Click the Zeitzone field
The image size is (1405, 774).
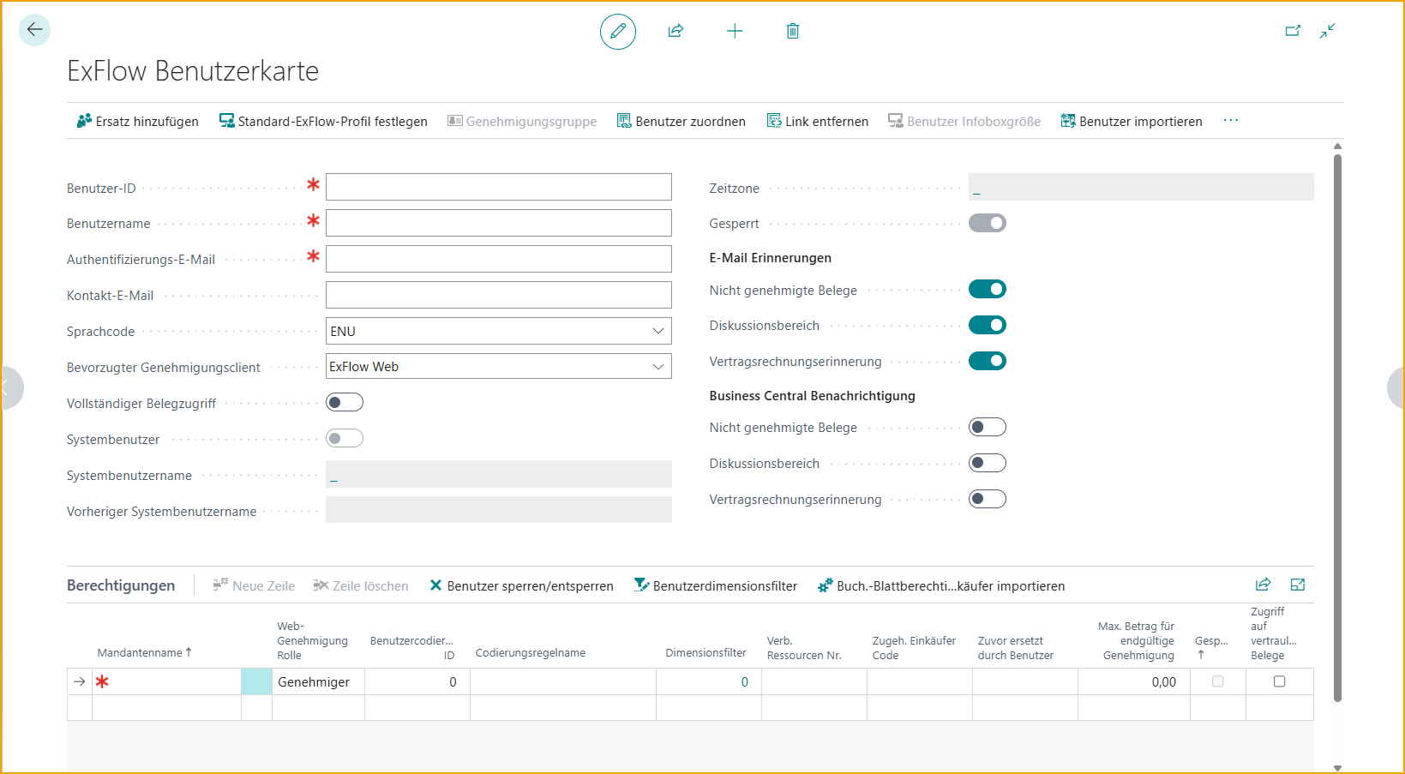point(1141,187)
